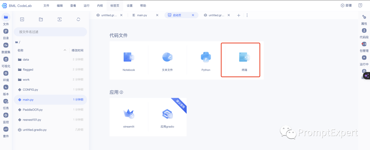This screenshot has height=150, width=370.
Task: Open the 代码段 panel
Action: click(x=364, y=33)
